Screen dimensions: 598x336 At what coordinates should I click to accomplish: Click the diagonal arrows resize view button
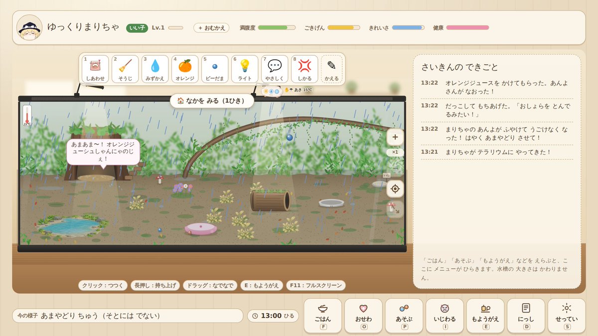[395, 210]
